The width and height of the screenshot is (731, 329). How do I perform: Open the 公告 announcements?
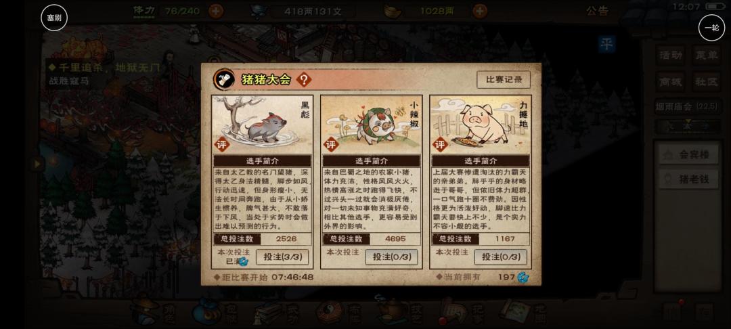[597, 12]
